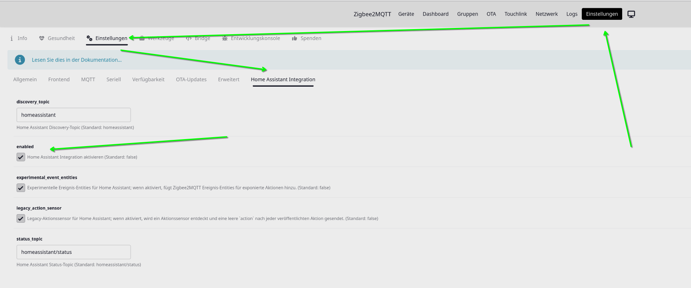Go to Geräte in the navbar
The height and width of the screenshot is (288, 691).
406,14
